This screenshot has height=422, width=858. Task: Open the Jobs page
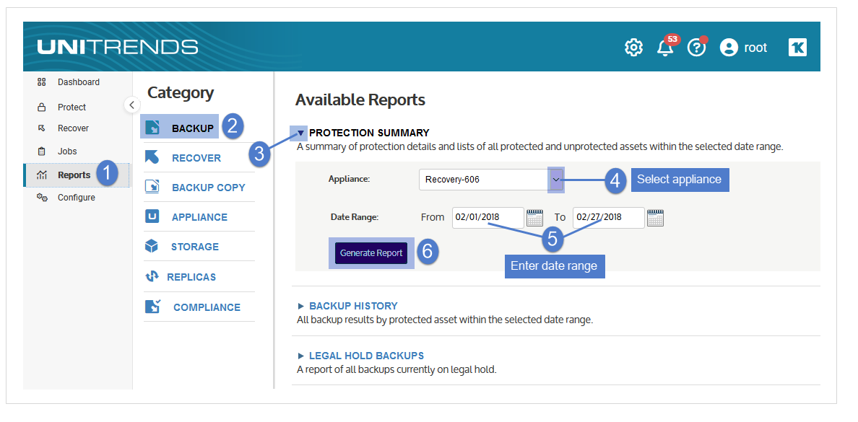[67, 151]
